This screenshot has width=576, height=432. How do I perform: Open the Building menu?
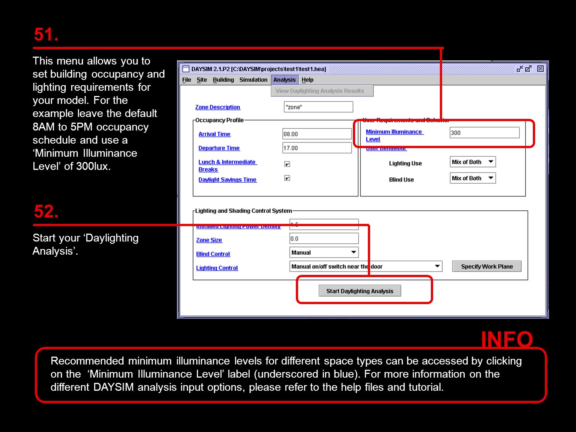click(223, 80)
